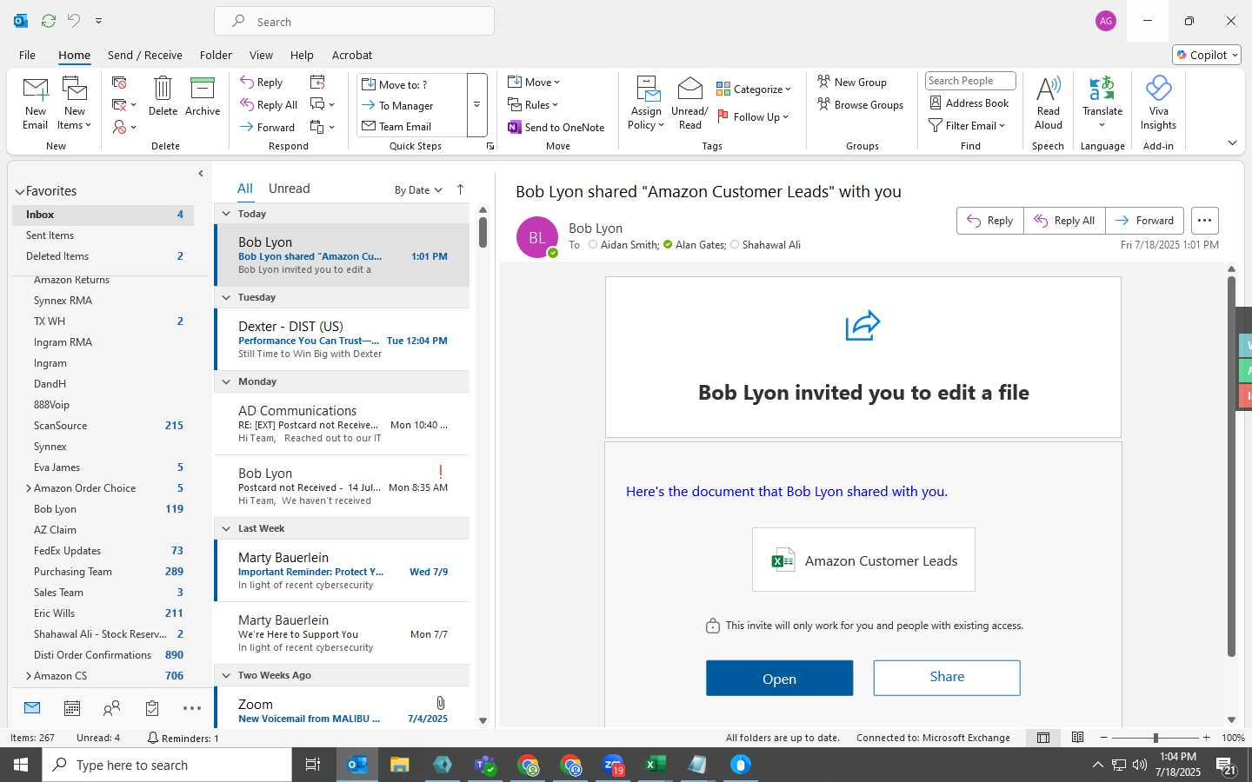Open the Move dropdown

[534, 82]
